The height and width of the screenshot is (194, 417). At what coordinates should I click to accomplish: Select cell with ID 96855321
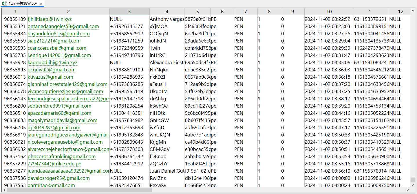click(15, 26)
